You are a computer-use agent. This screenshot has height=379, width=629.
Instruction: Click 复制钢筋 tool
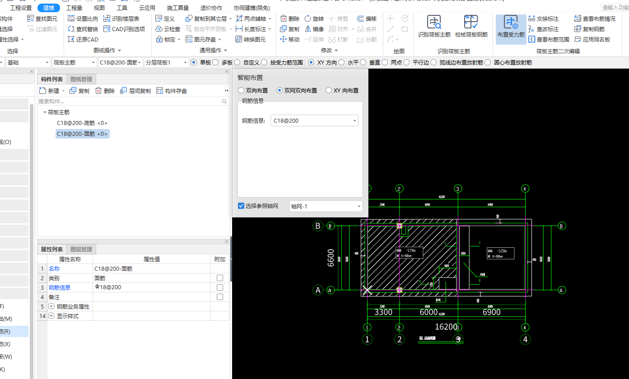[x=589, y=29]
